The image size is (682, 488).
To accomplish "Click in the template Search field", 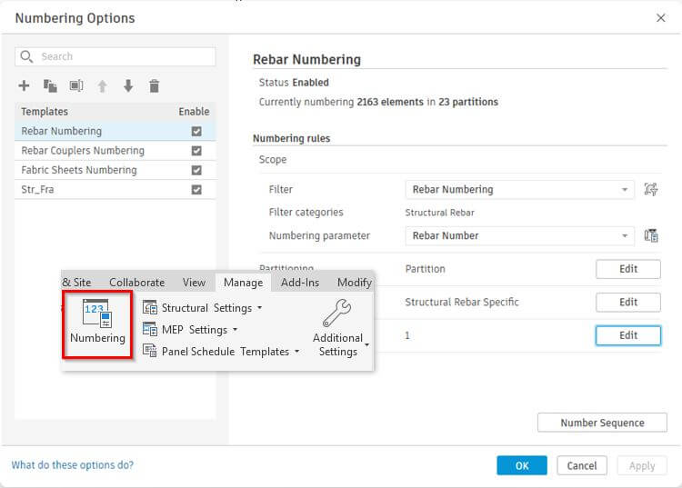I will [115, 56].
